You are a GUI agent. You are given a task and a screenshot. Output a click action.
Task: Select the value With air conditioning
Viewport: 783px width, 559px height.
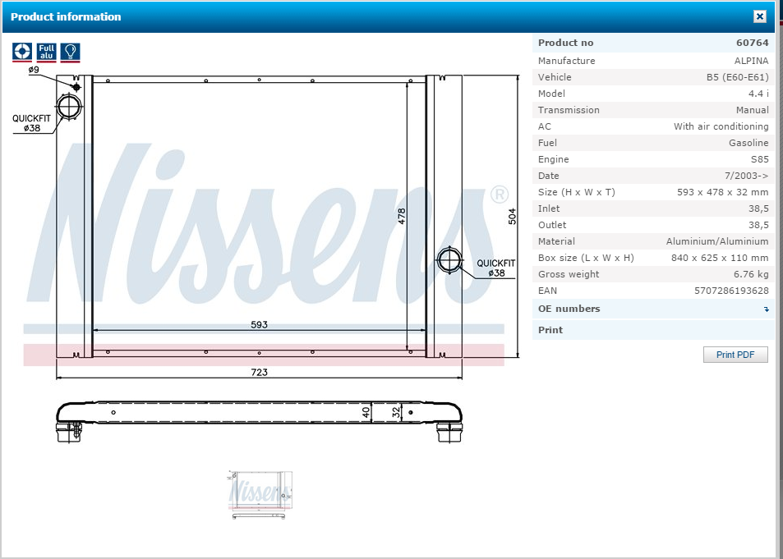coord(721,126)
